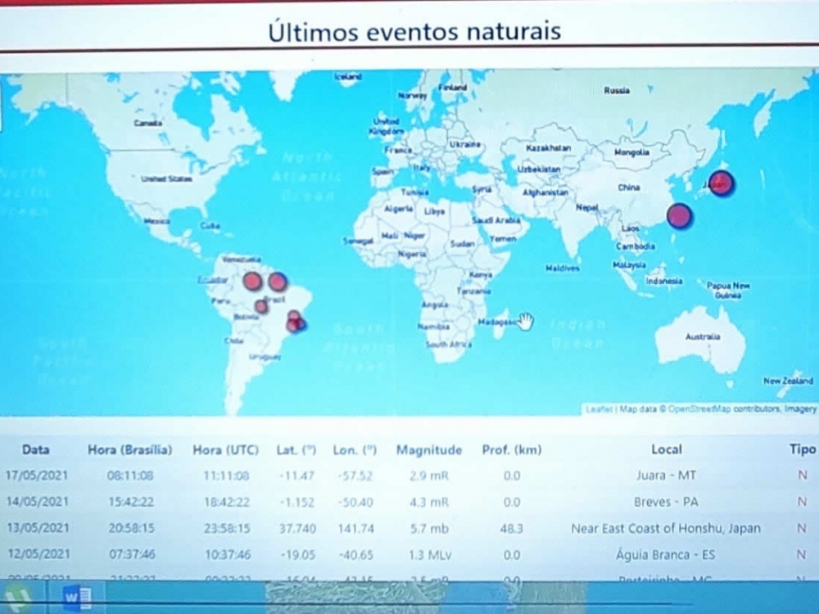Click the 141.74 longitude value

[355, 528]
